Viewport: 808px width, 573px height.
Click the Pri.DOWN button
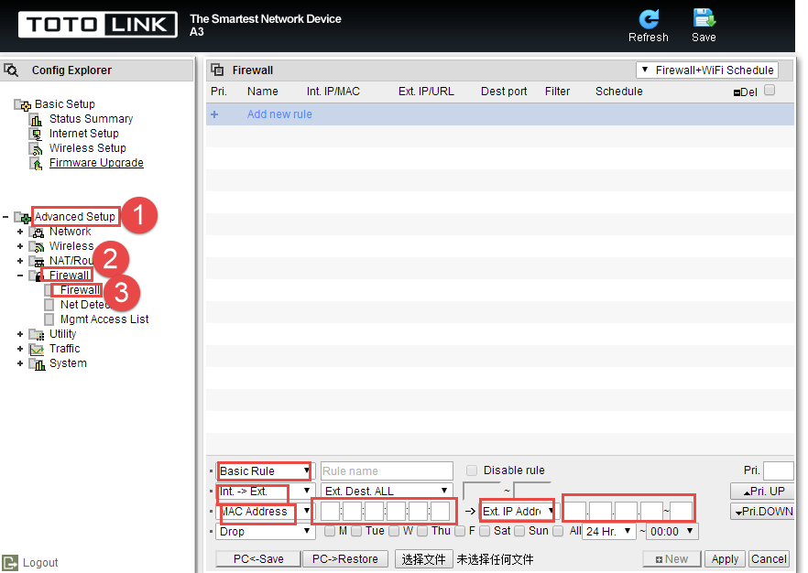[x=761, y=512]
